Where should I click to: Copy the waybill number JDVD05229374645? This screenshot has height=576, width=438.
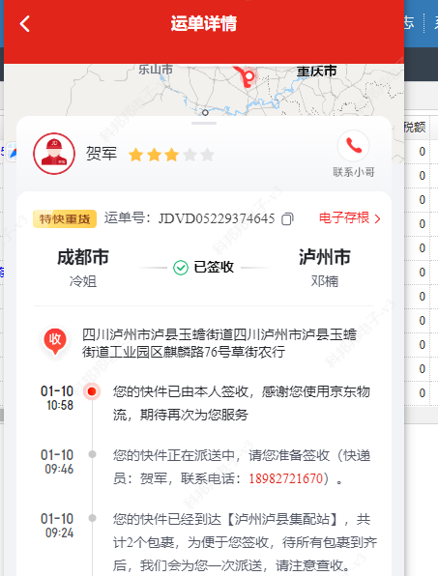coord(287,219)
